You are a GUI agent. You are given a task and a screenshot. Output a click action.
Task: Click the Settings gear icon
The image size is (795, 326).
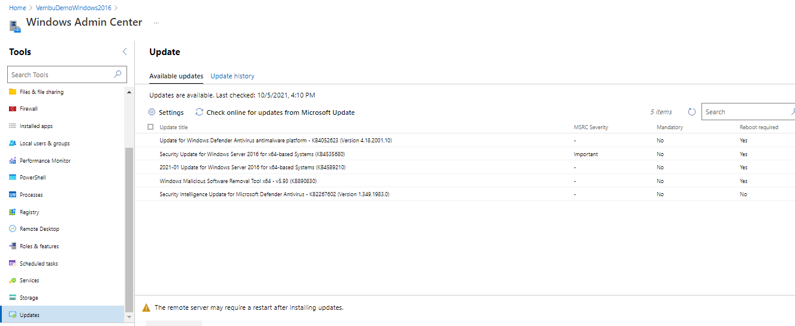(x=152, y=112)
